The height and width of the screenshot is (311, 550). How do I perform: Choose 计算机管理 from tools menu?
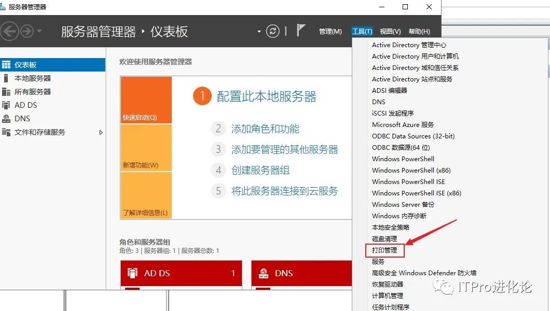[388, 295]
